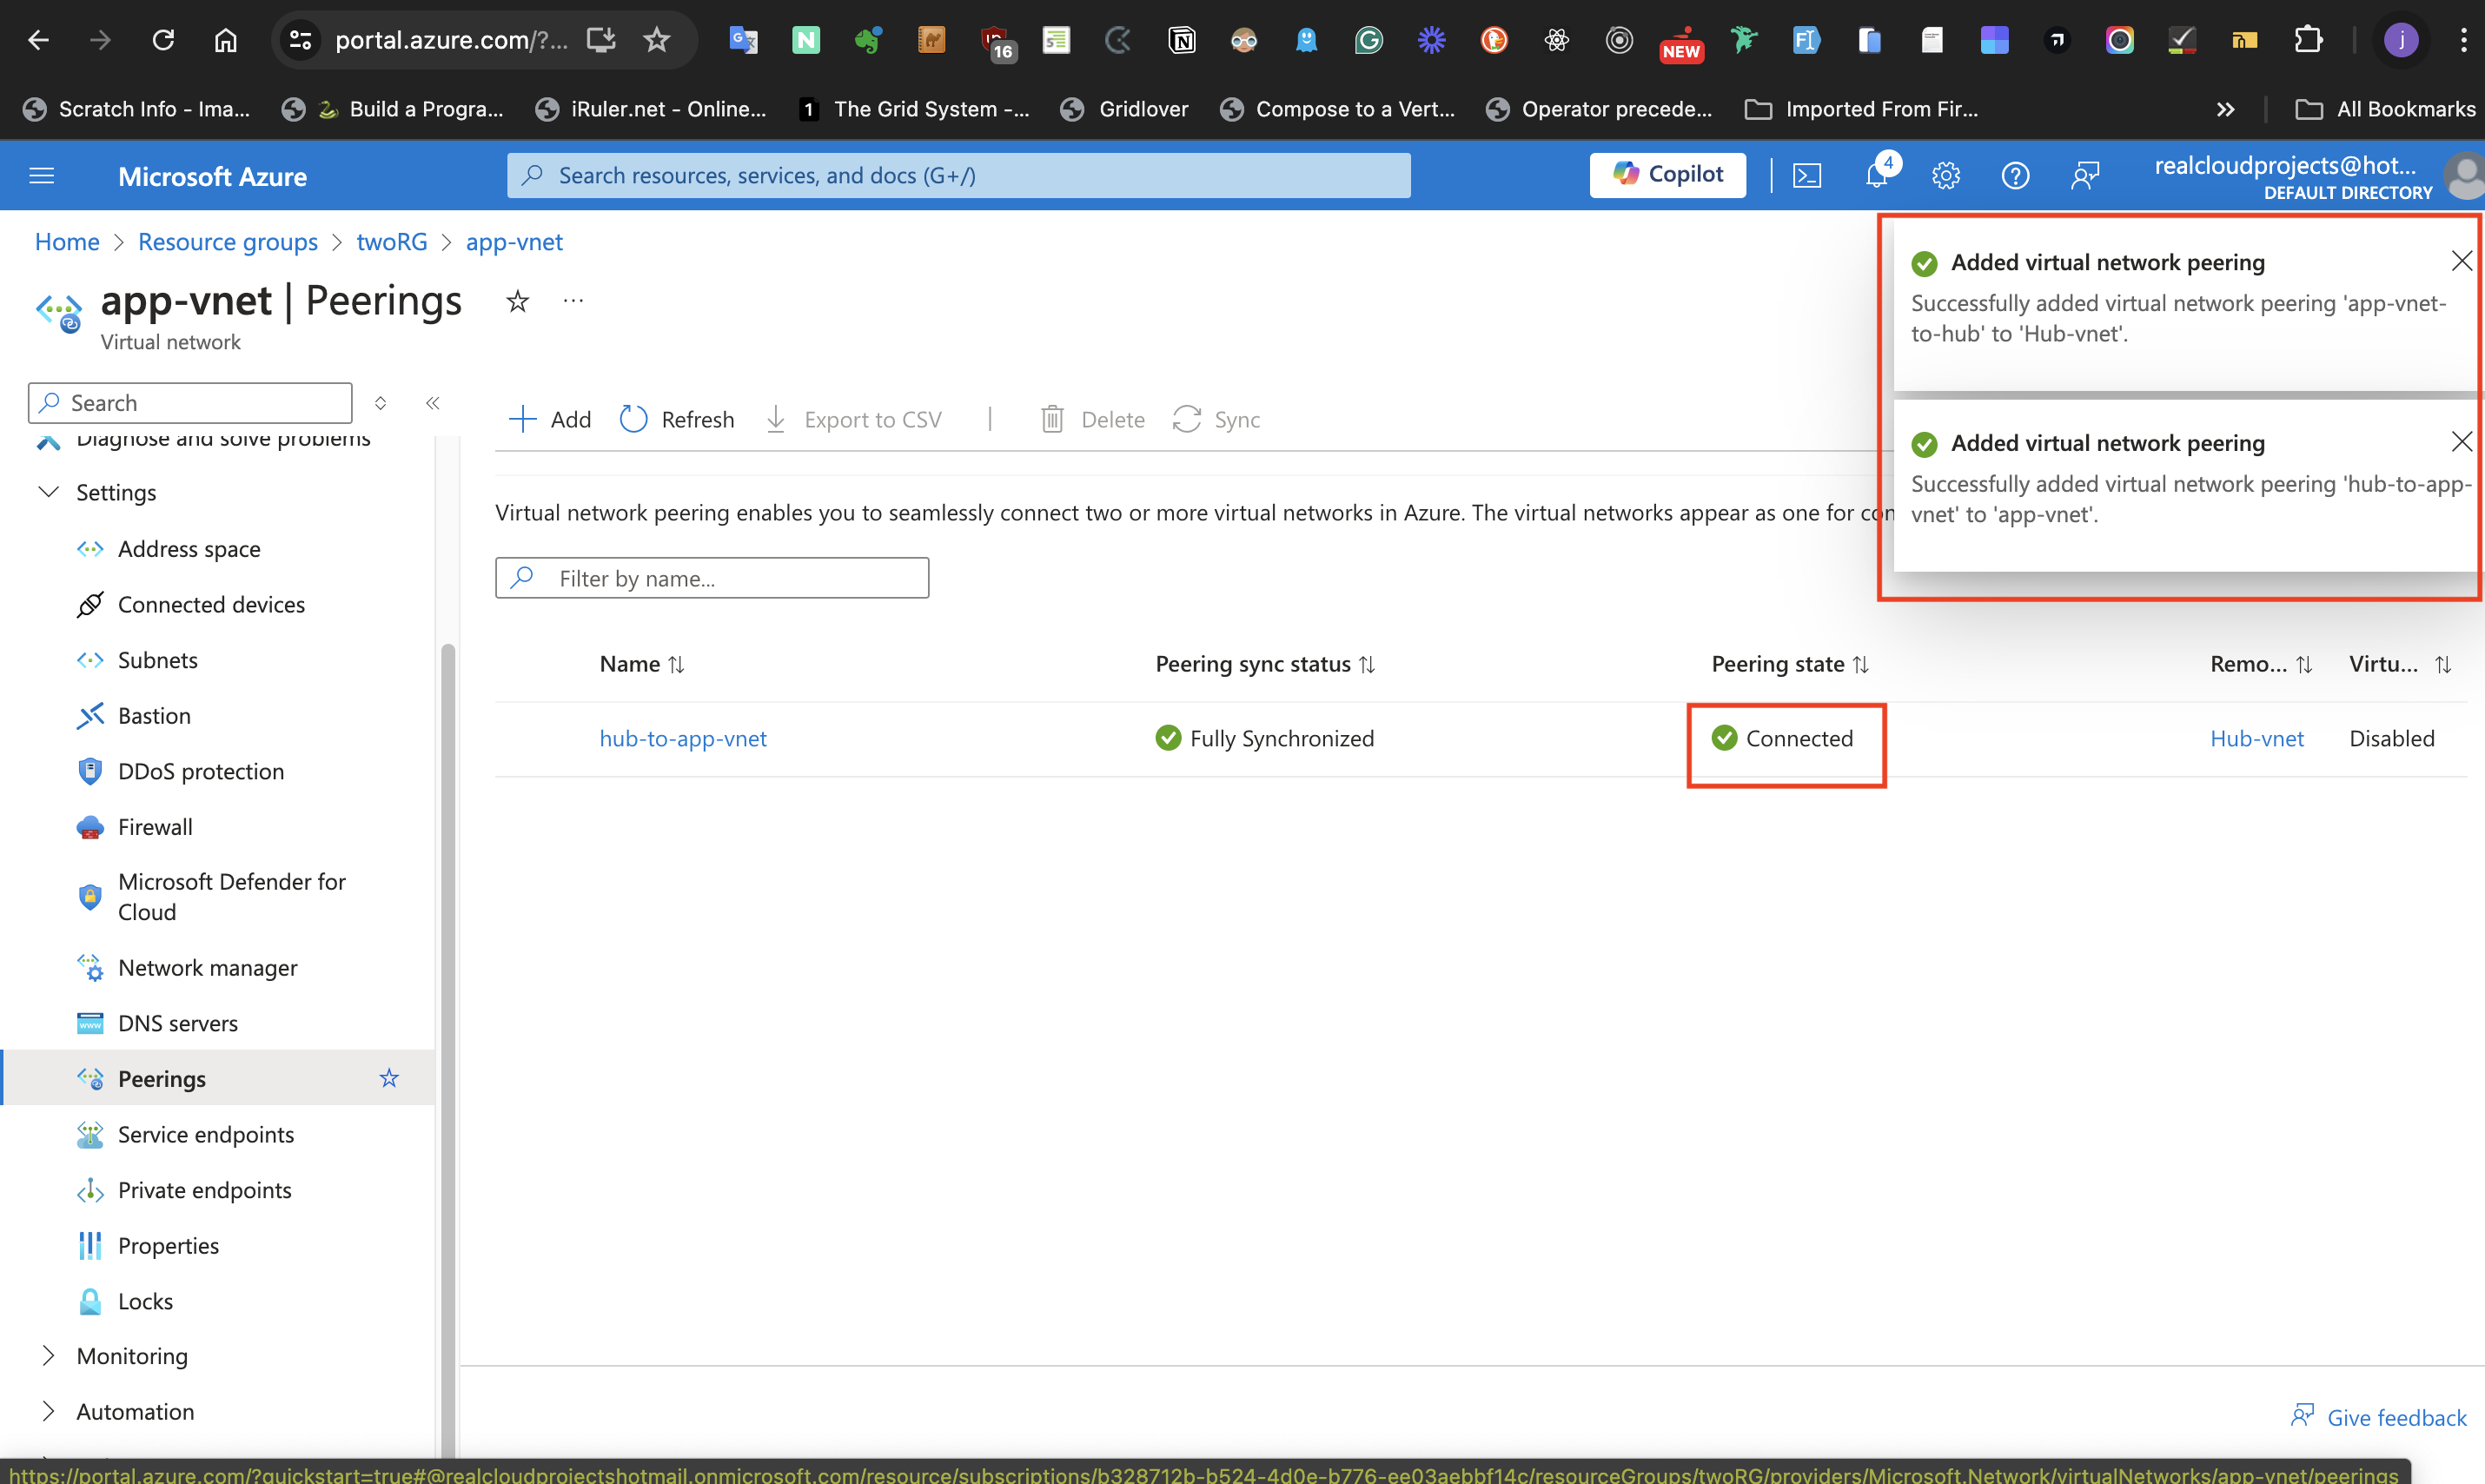This screenshot has width=2485, height=1484.
Task: Click the help question mark icon
Action: point(2014,176)
